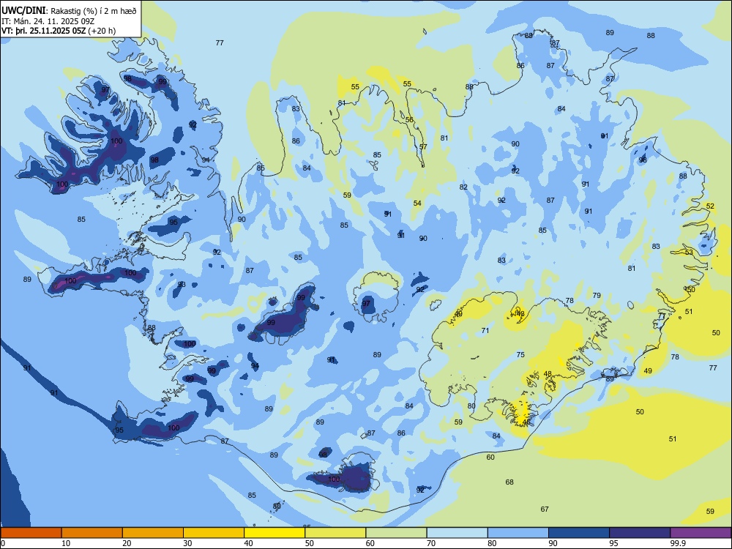Click the medium blue 80–90 legend swatch

[518, 533]
